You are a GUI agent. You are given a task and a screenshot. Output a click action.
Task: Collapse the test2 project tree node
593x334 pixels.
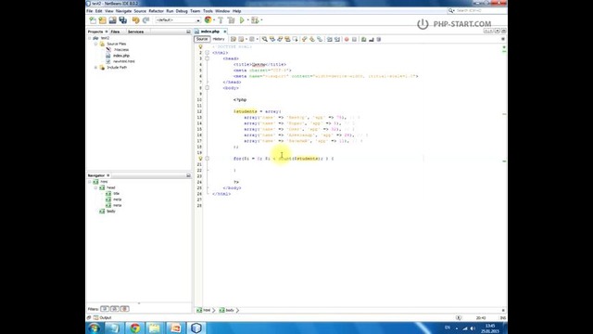pos(90,38)
